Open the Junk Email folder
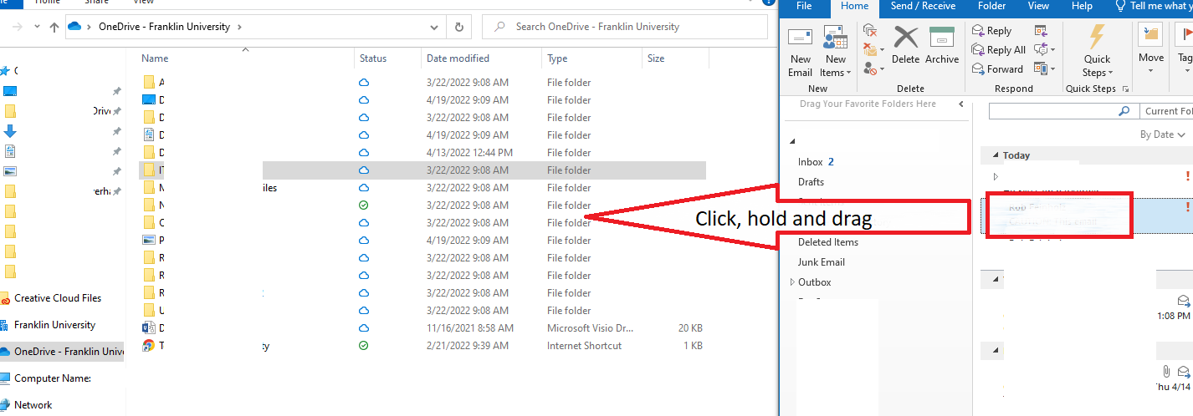1193x416 pixels. 822,262
